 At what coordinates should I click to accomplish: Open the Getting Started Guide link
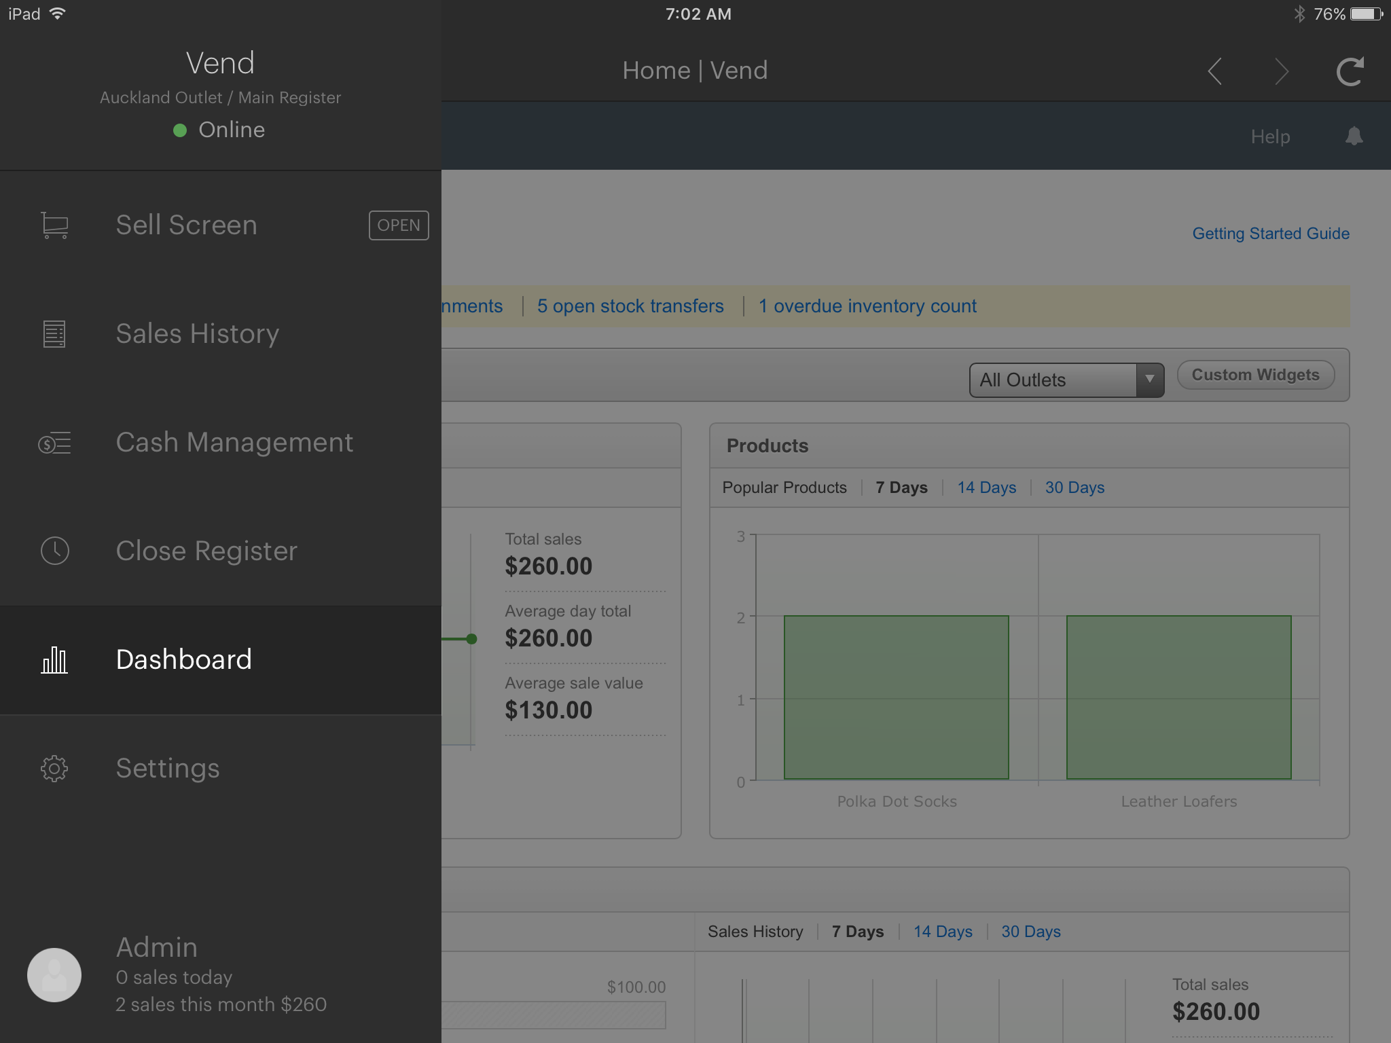coord(1270,234)
